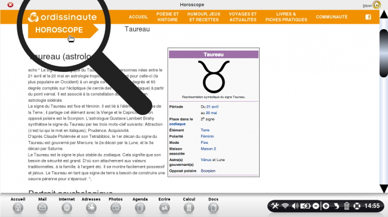Open the Calcul calculator icon
Screen dimensions: 388x217
[189, 208]
